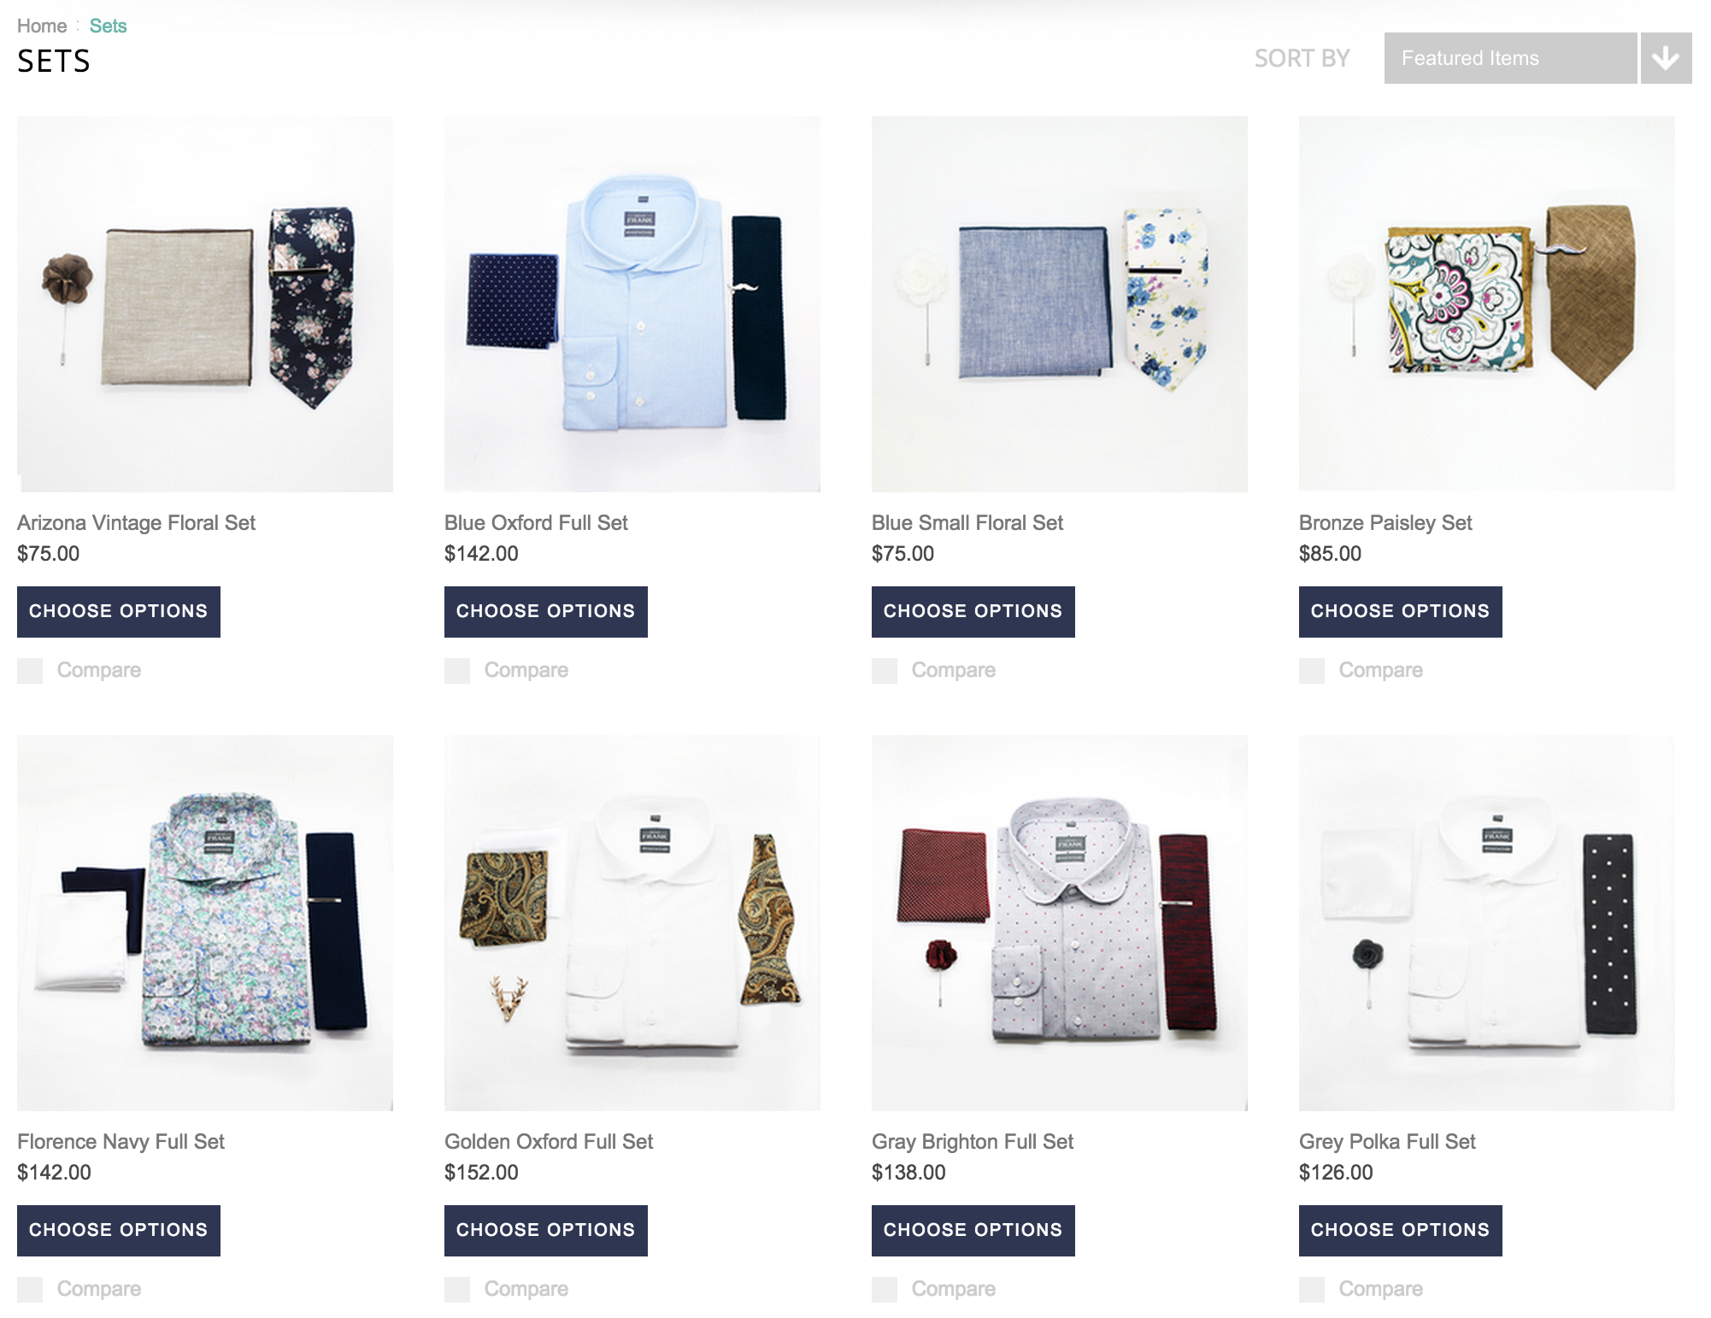Choose options for Grey Polka Full Set

point(1401,1231)
